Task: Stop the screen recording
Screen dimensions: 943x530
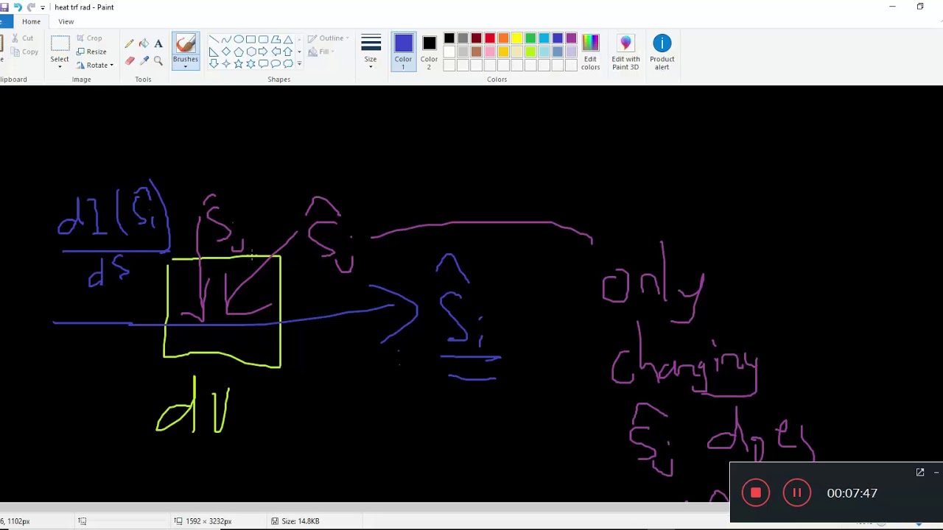Action: point(756,493)
